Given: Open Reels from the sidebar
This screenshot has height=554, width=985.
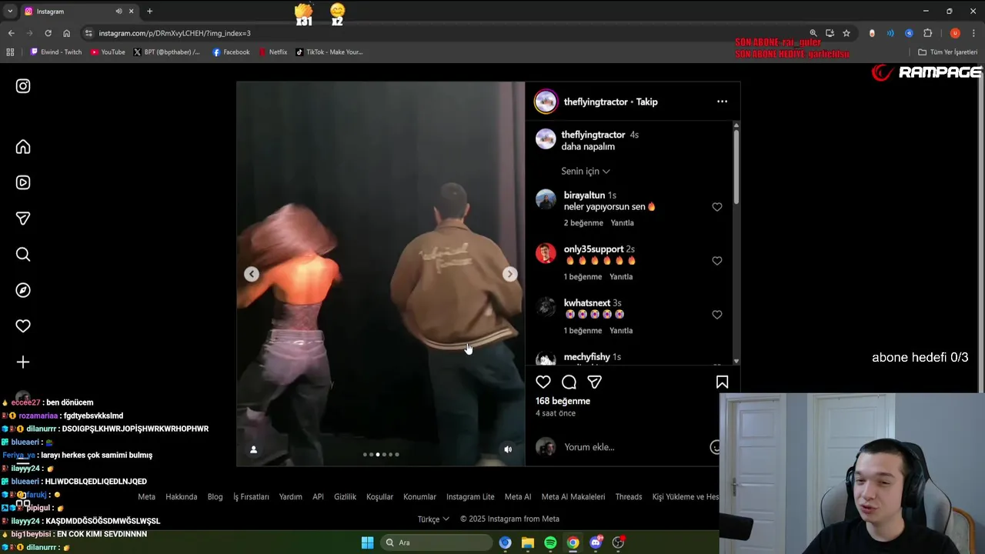Looking at the screenshot, I should click(23, 182).
